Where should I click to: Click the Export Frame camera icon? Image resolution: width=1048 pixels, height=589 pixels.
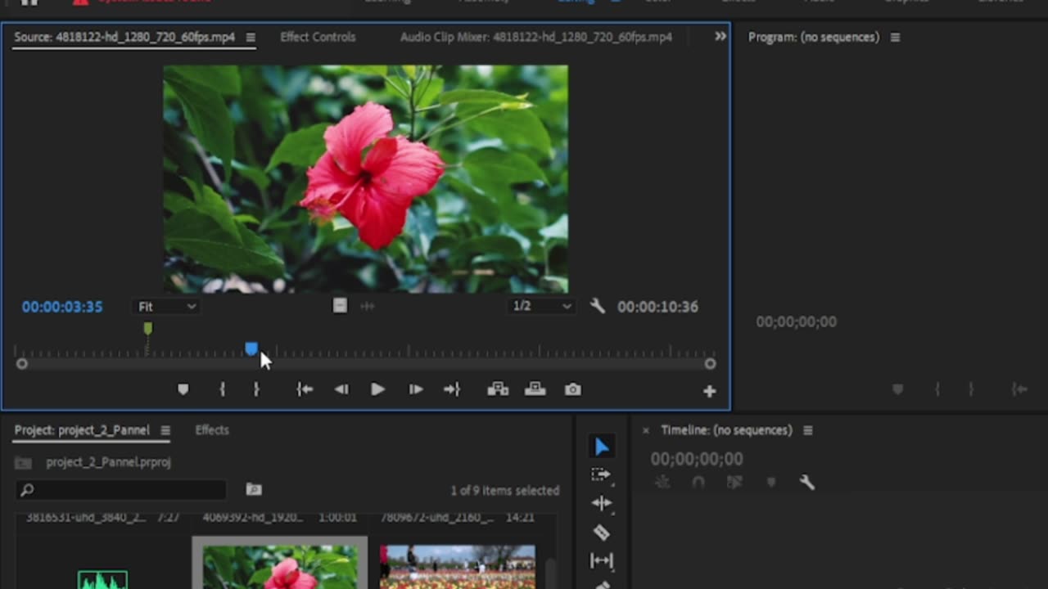click(x=573, y=390)
